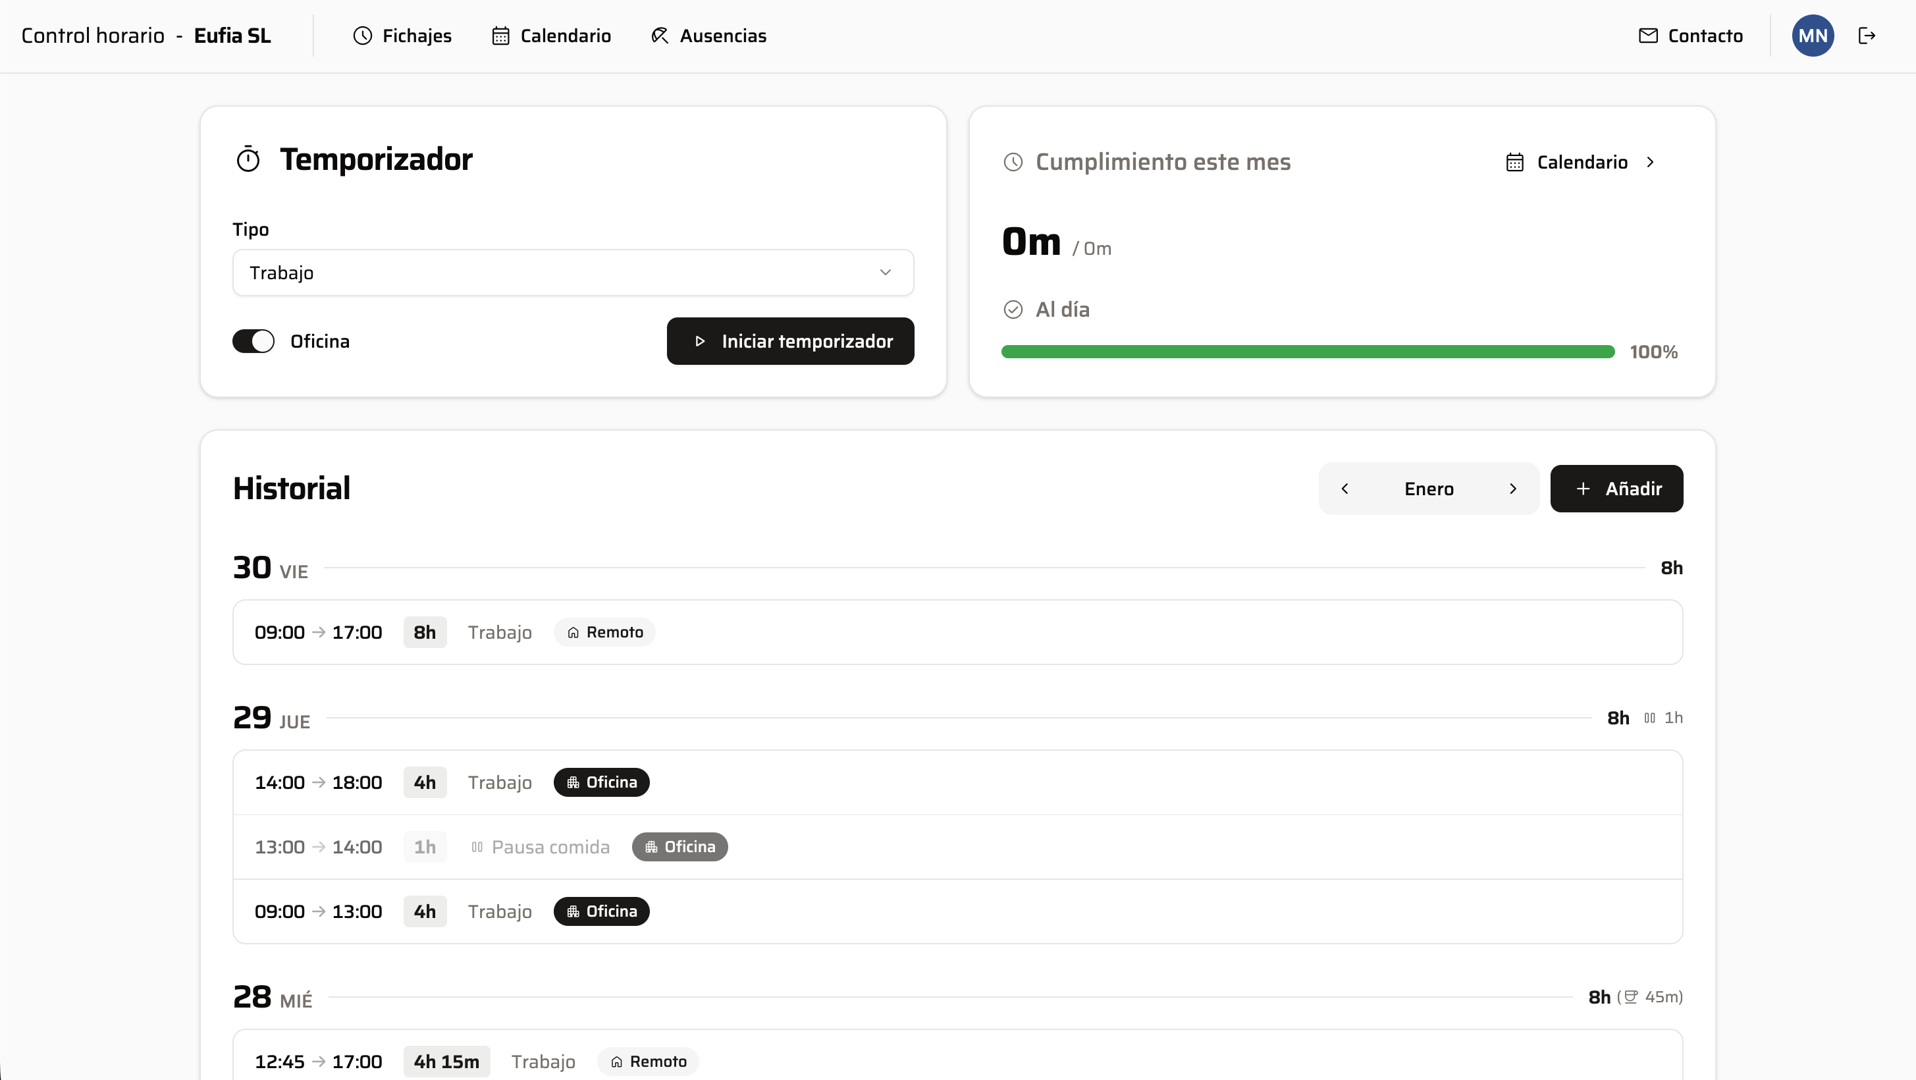The width and height of the screenshot is (1916, 1080).
Task: Go to next month after Enero
Action: 1513,489
